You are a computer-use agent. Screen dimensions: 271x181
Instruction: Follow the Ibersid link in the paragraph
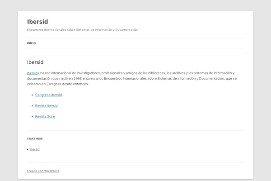click(x=32, y=73)
